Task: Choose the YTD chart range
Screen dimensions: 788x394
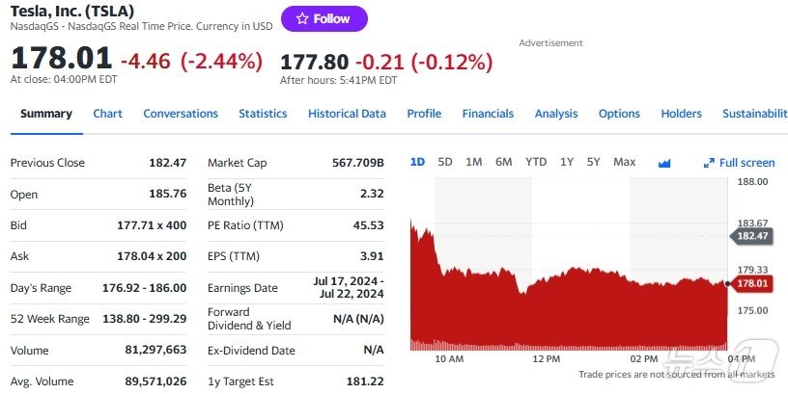Action: [536, 162]
